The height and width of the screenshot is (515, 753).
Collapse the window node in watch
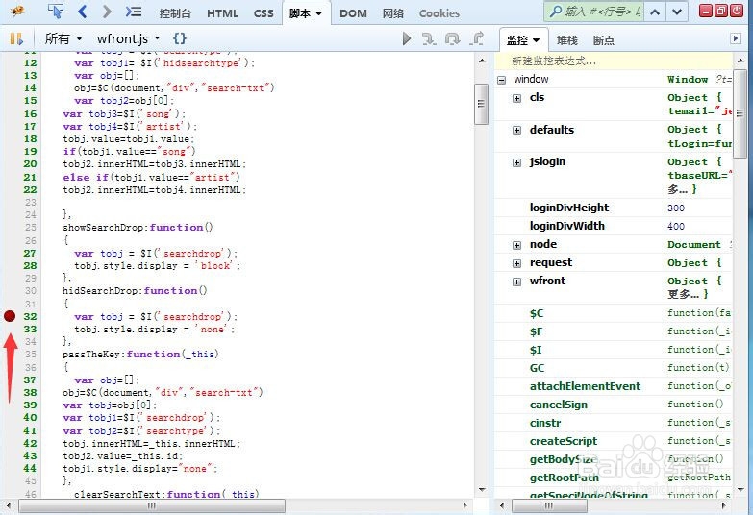[502, 80]
